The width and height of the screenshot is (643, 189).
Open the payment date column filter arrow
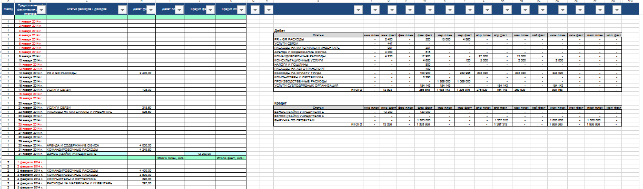(x=42, y=10)
